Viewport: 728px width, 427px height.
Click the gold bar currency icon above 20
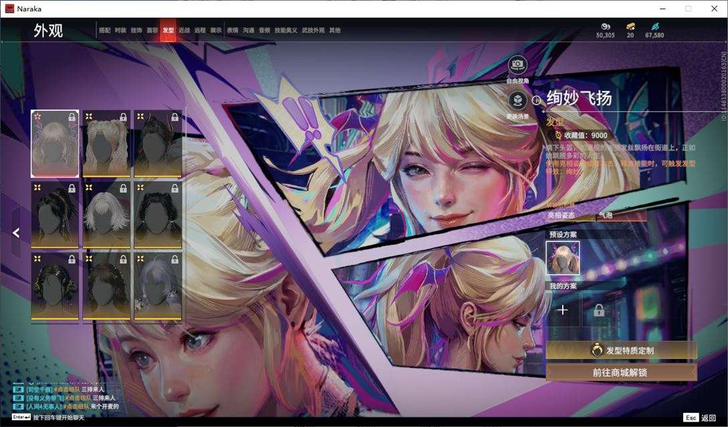coord(630,27)
